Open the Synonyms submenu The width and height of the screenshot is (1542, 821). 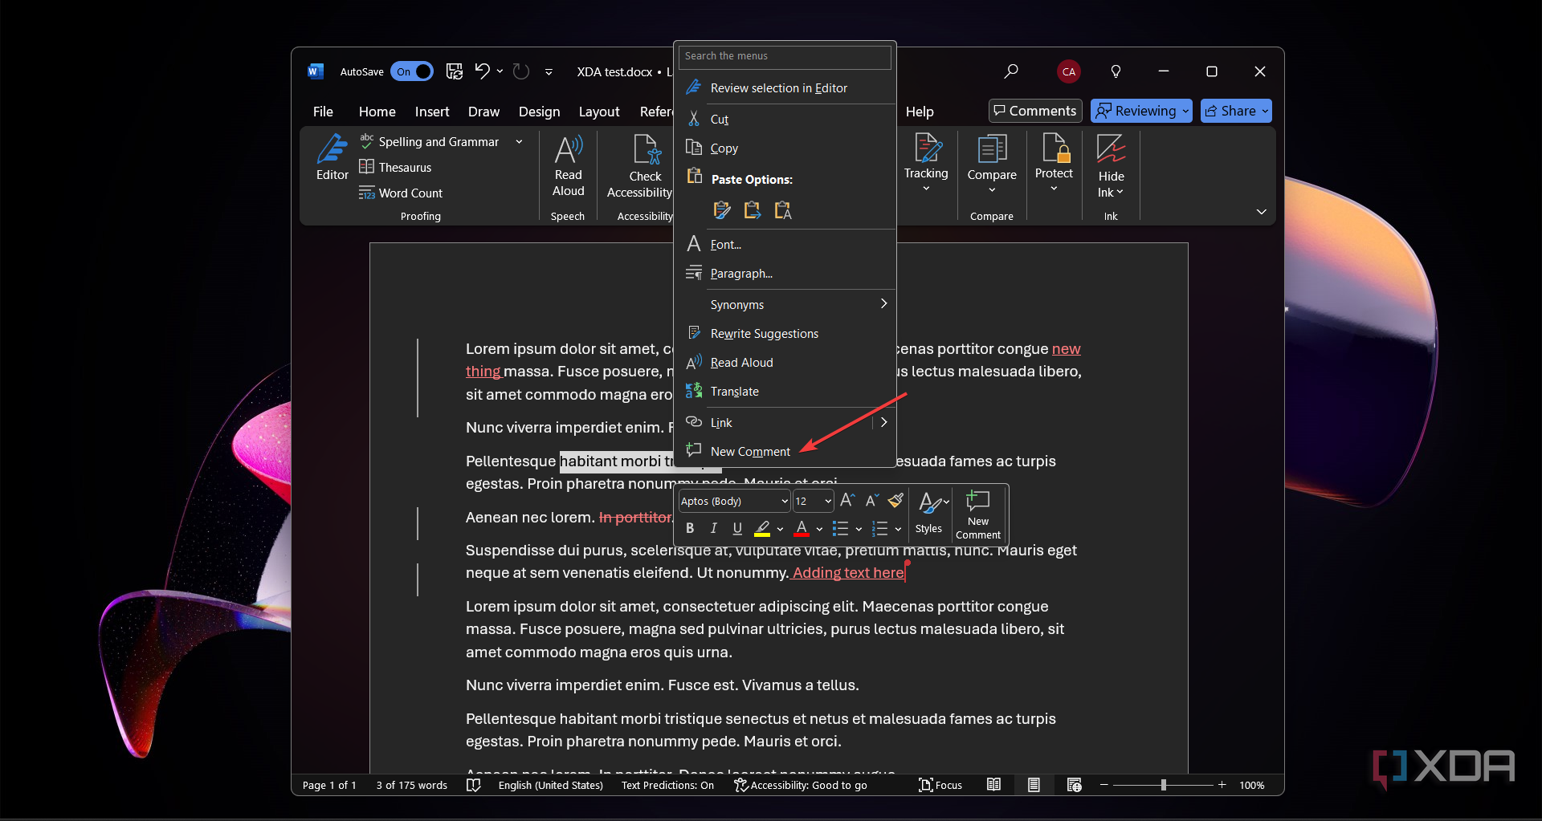click(x=786, y=304)
